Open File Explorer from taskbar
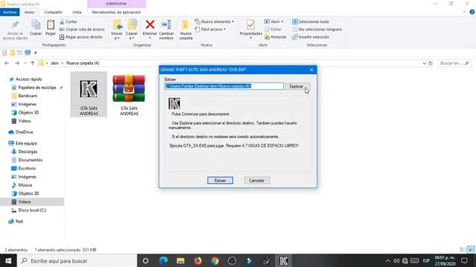476x267 pixels. [x=181, y=260]
